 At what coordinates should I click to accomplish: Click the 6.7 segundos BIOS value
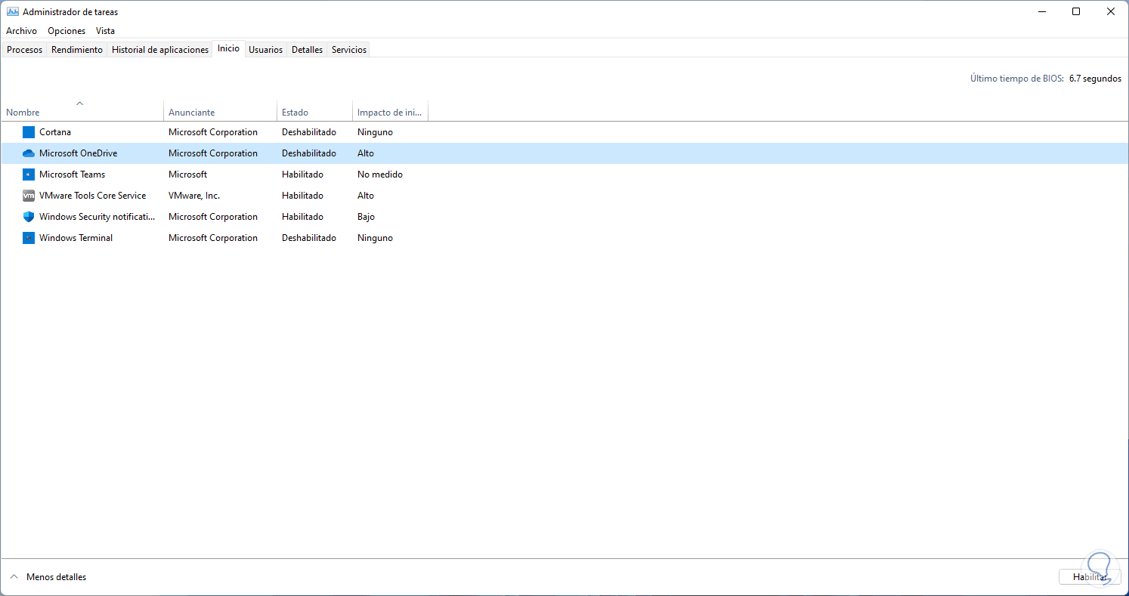(x=1095, y=79)
